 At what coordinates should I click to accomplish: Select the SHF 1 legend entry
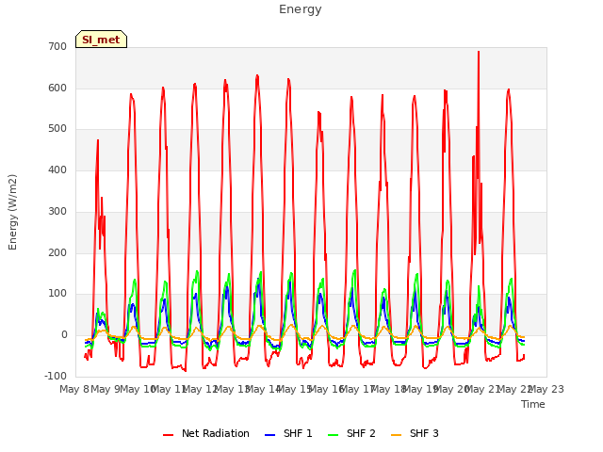tap(288, 433)
